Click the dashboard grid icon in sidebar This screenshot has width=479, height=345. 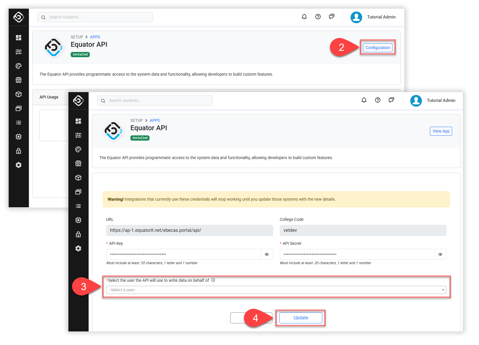(x=78, y=121)
